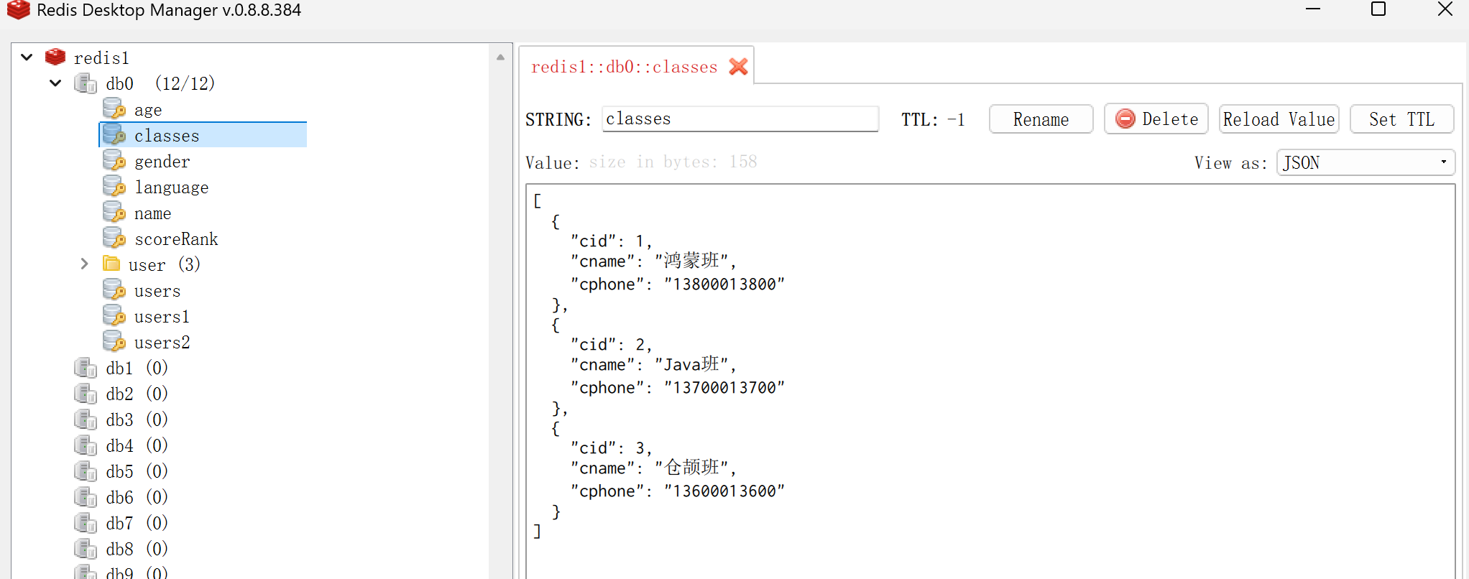1469x579 pixels.
Task: Click the db0 database icon
Action: click(86, 83)
